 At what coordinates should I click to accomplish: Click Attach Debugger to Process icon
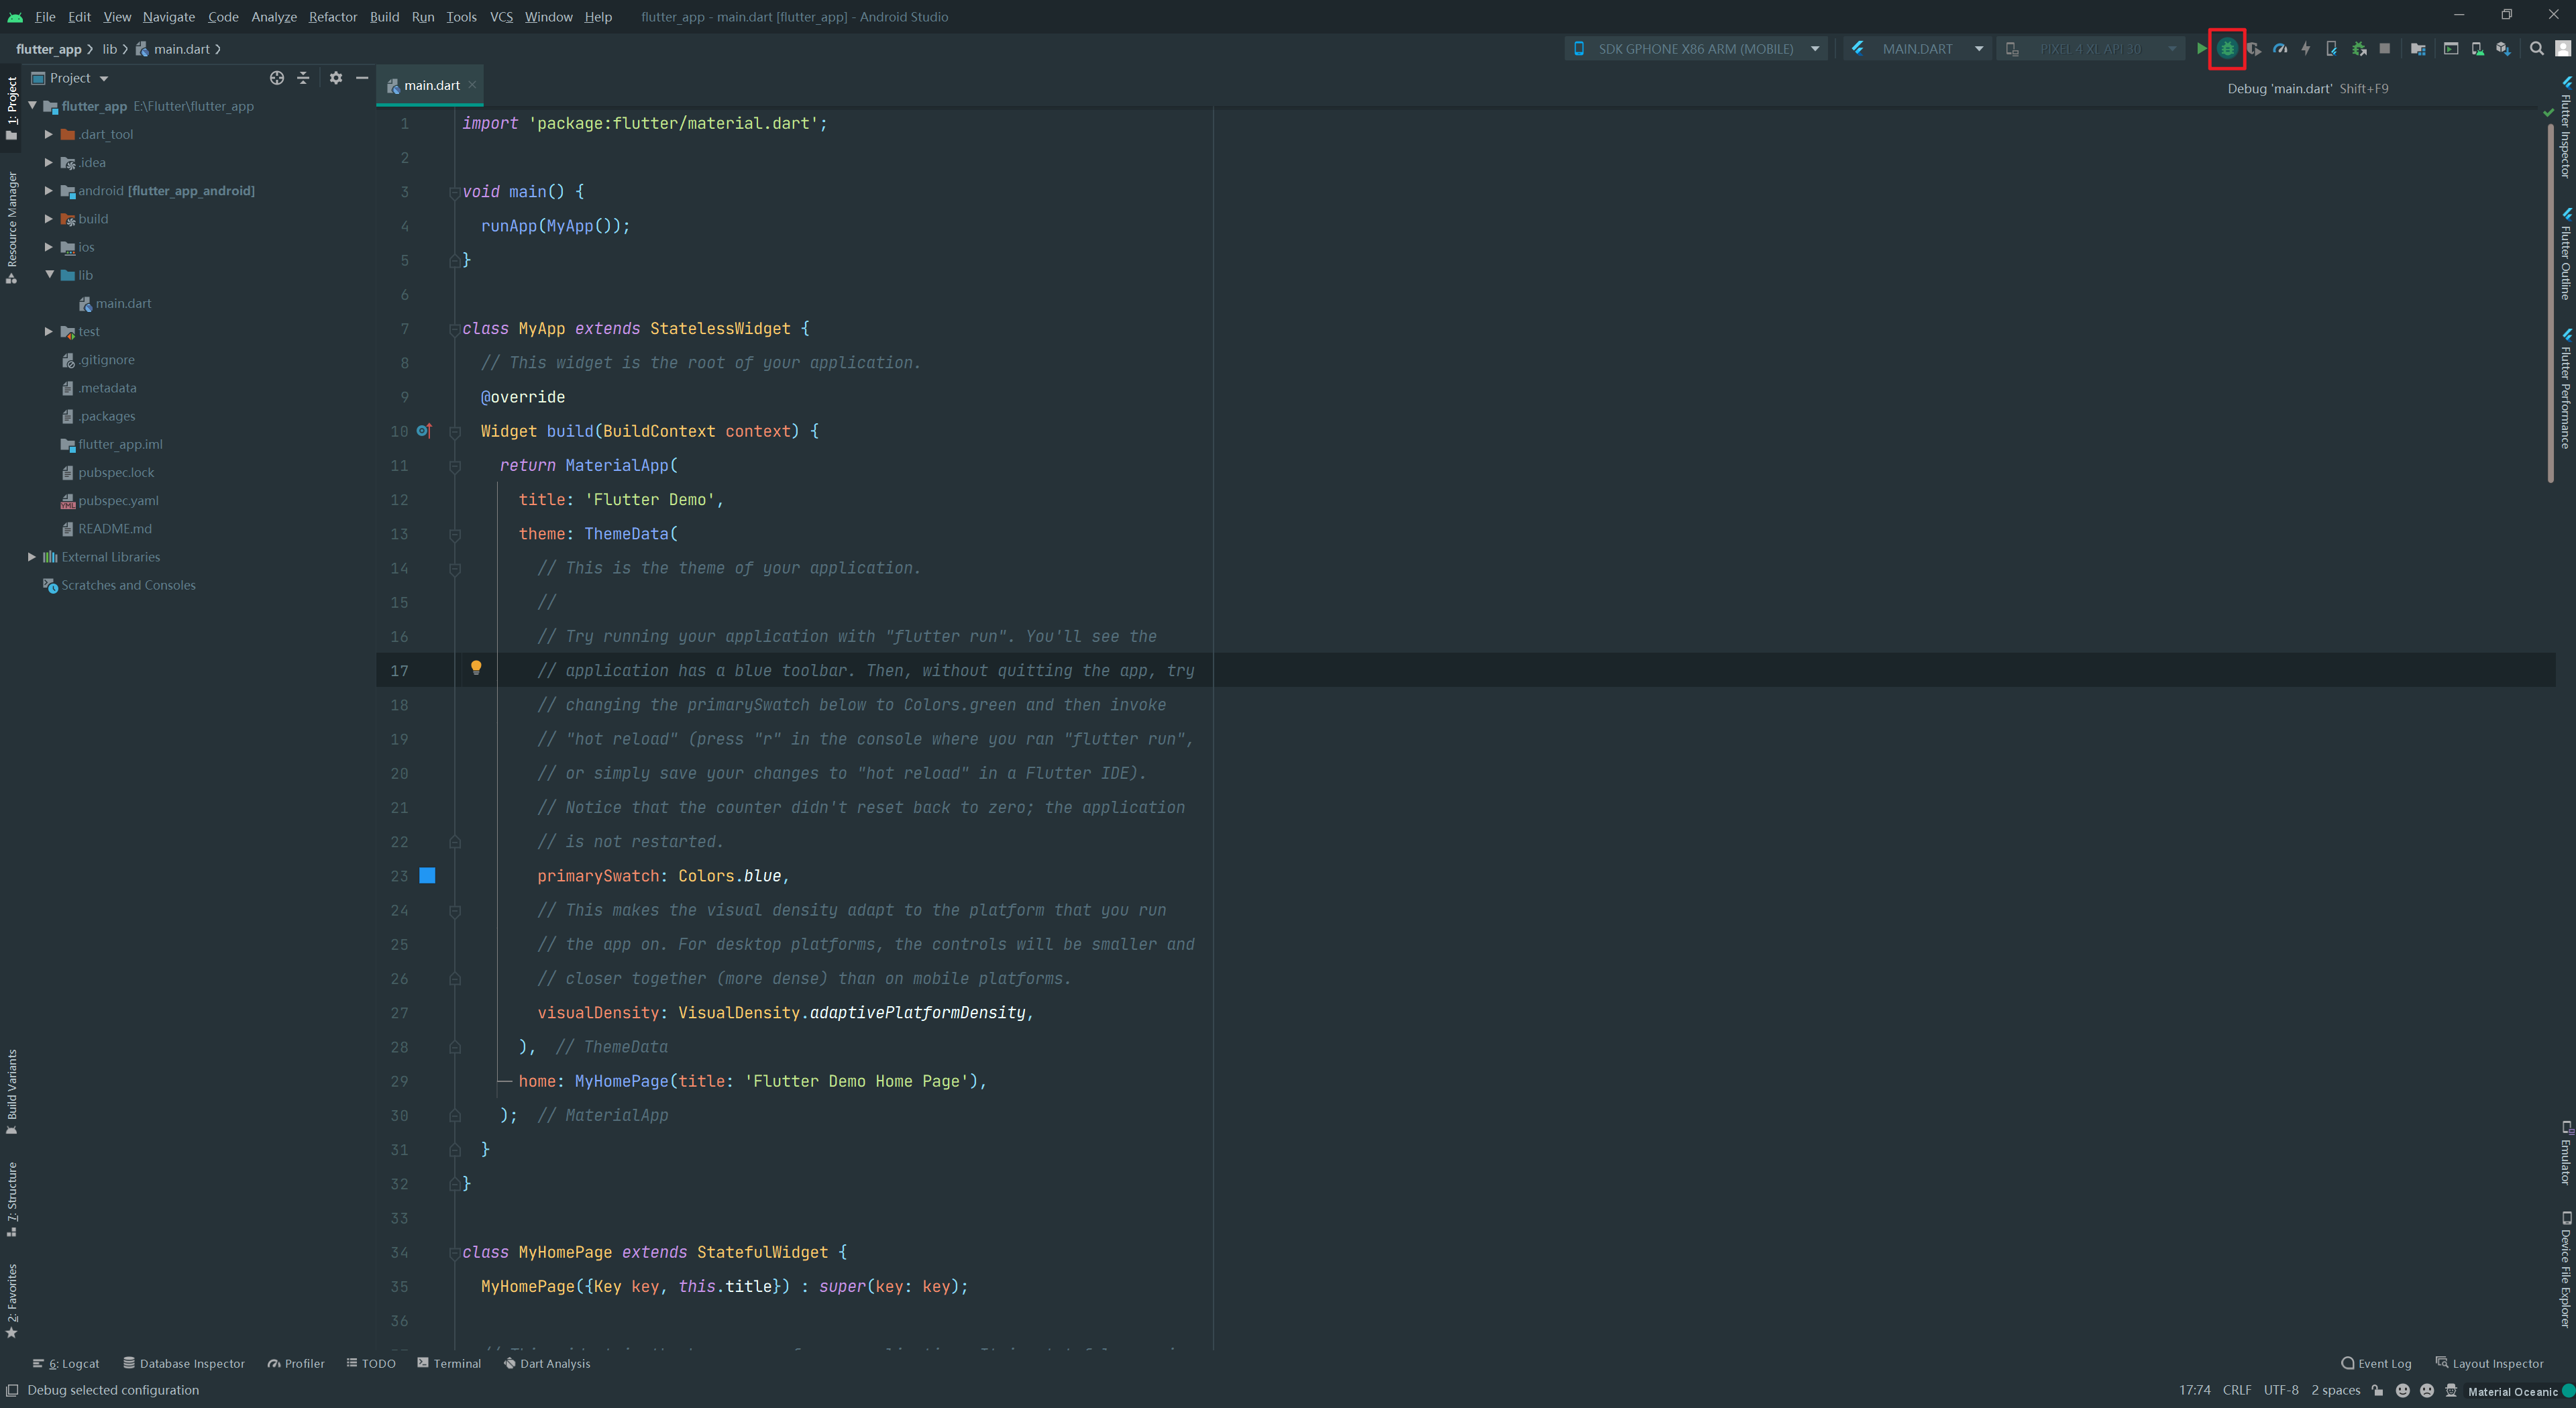2359,48
